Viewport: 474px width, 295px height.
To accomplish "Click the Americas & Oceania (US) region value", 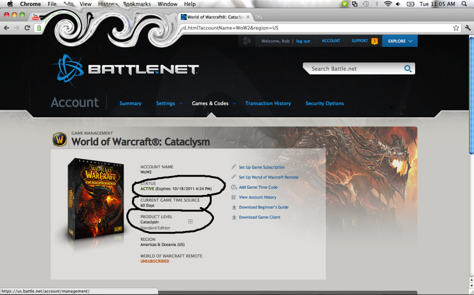I will [x=162, y=245].
